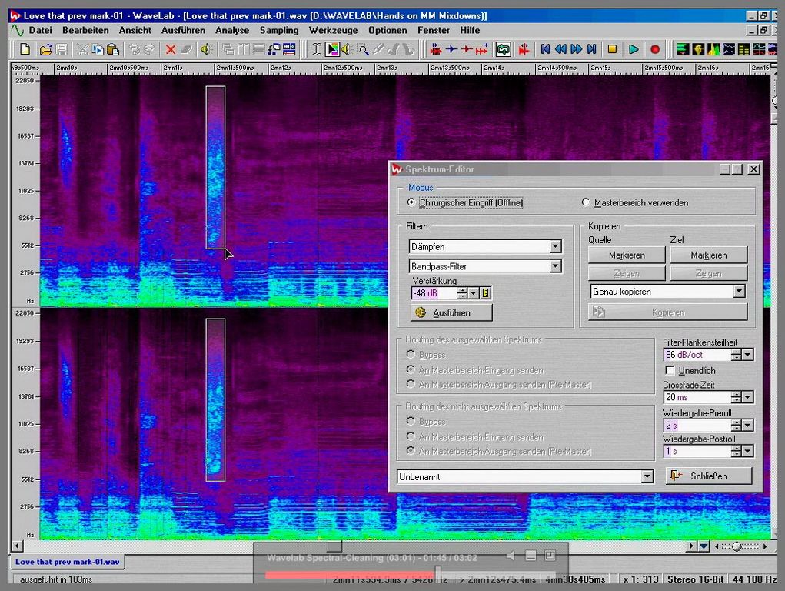Screen dimensions: 785x591
Task: Click the first red marker toolbar icon
Action: [x=435, y=49]
